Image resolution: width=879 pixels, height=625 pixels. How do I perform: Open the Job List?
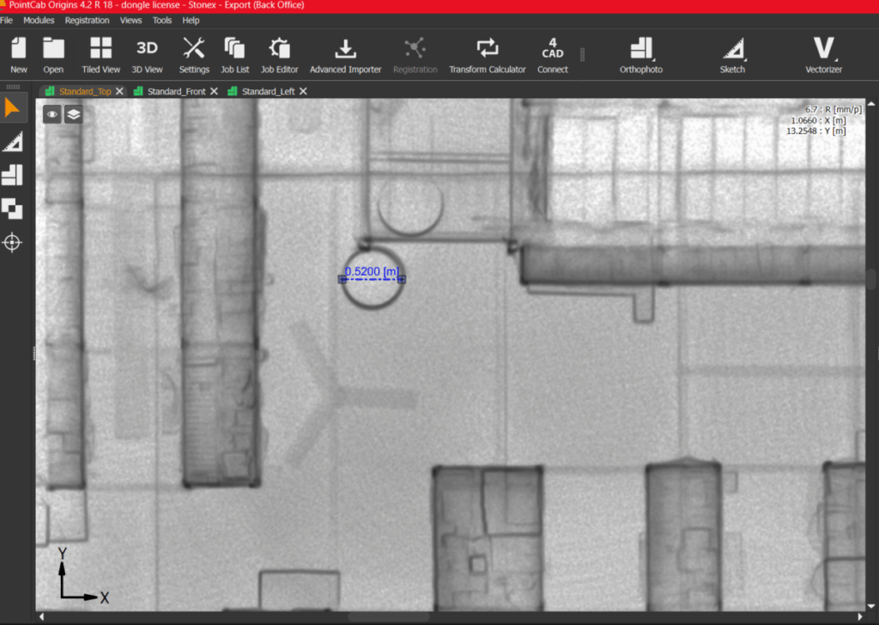(234, 55)
